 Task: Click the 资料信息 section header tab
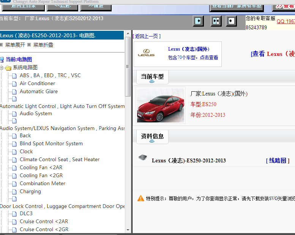coord(152,137)
